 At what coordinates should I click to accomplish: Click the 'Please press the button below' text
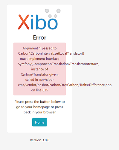[x=39, y=102]
